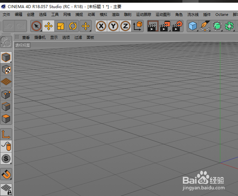Toggle Viewport Solo S icon
This screenshot has width=238, height=196.
(6, 159)
